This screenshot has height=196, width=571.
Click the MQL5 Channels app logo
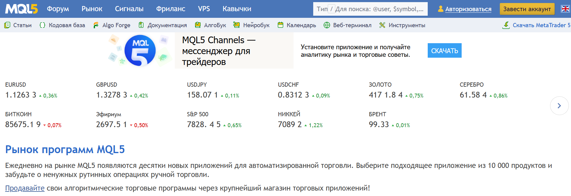(x=140, y=50)
